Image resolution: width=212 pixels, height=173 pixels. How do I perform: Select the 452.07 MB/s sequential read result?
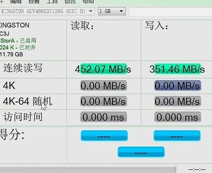(103, 69)
